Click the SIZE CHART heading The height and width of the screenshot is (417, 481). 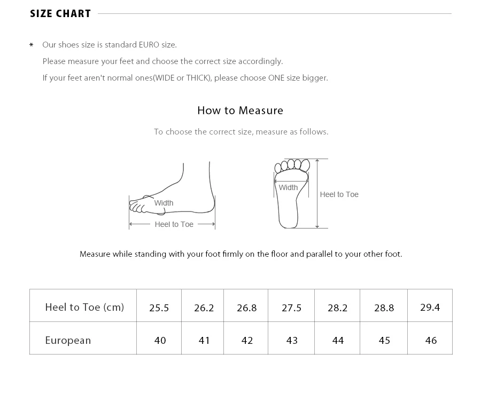point(60,13)
